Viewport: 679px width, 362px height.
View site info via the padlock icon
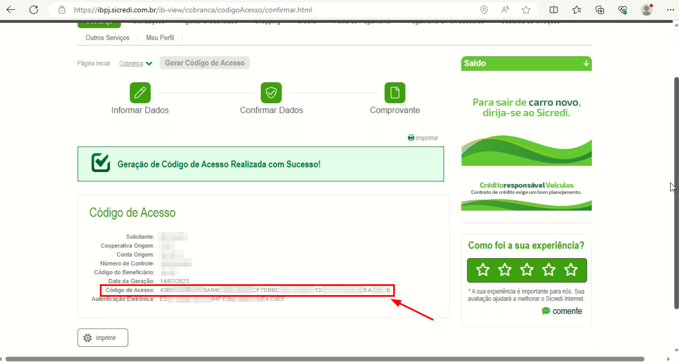[x=62, y=10]
